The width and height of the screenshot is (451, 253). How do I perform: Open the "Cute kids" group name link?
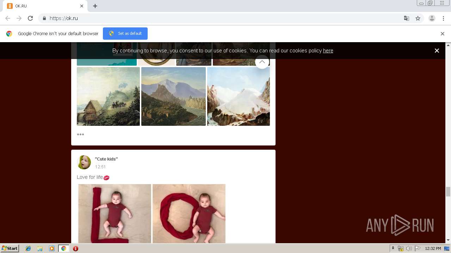coord(106,159)
